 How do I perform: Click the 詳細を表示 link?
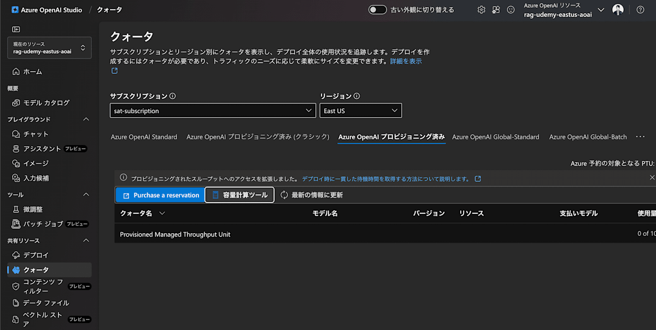[x=406, y=61]
